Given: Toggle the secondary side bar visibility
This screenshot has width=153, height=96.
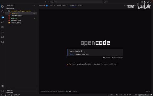Looking at the screenshot, I should 151,2.
